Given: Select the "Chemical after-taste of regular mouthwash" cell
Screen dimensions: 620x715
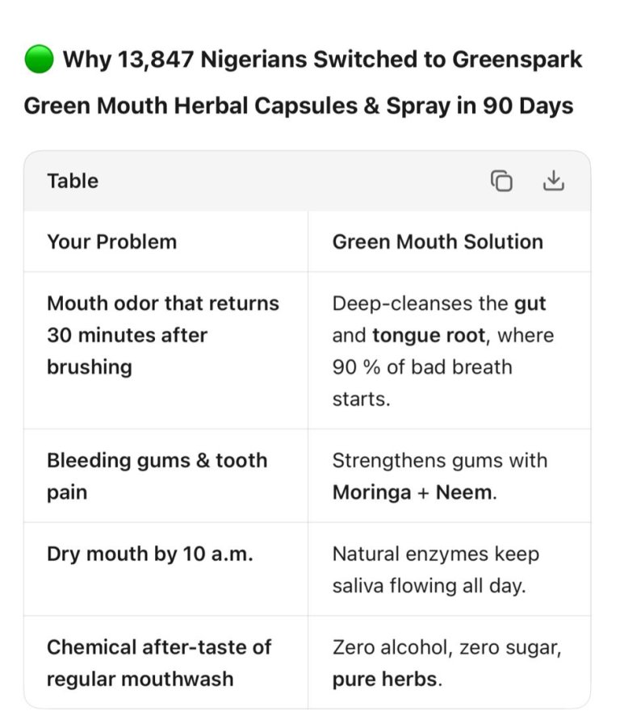Looking at the screenshot, I should click(158, 663).
